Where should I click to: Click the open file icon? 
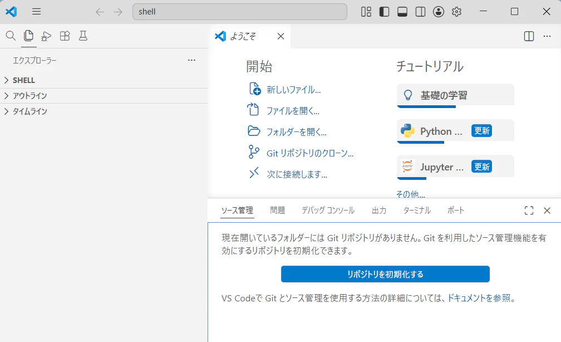click(x=253, y=109)
